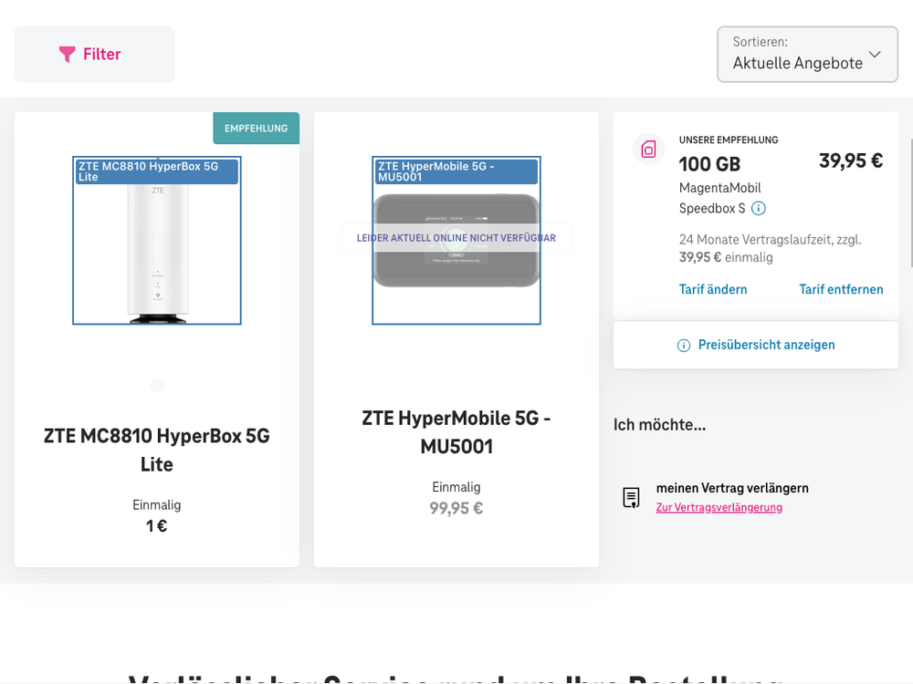The width and height of the screenshot is (913, 684).
Task: Click the info icon on Preisübersicht anzeigen
Action: (x=683, y=345)
